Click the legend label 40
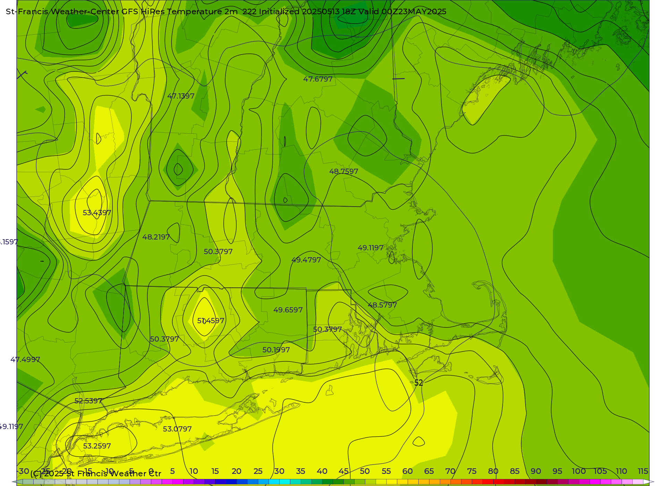 tap(322, 471)
